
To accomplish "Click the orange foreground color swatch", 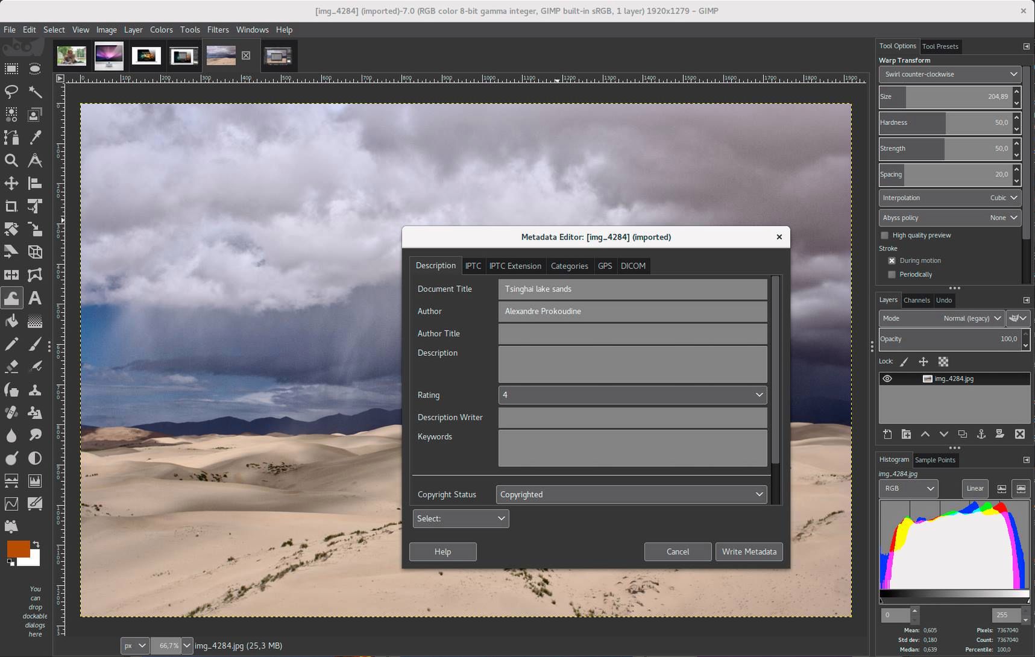I will (x=17, y=549).
